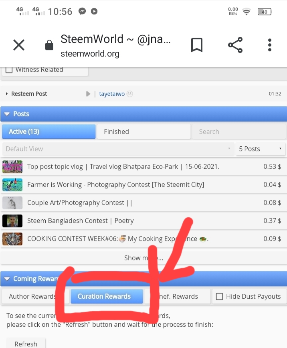287x348 pixels.
Task: Click the 63 reputation badge beside tayetaiwo
Action: (129, 94)
